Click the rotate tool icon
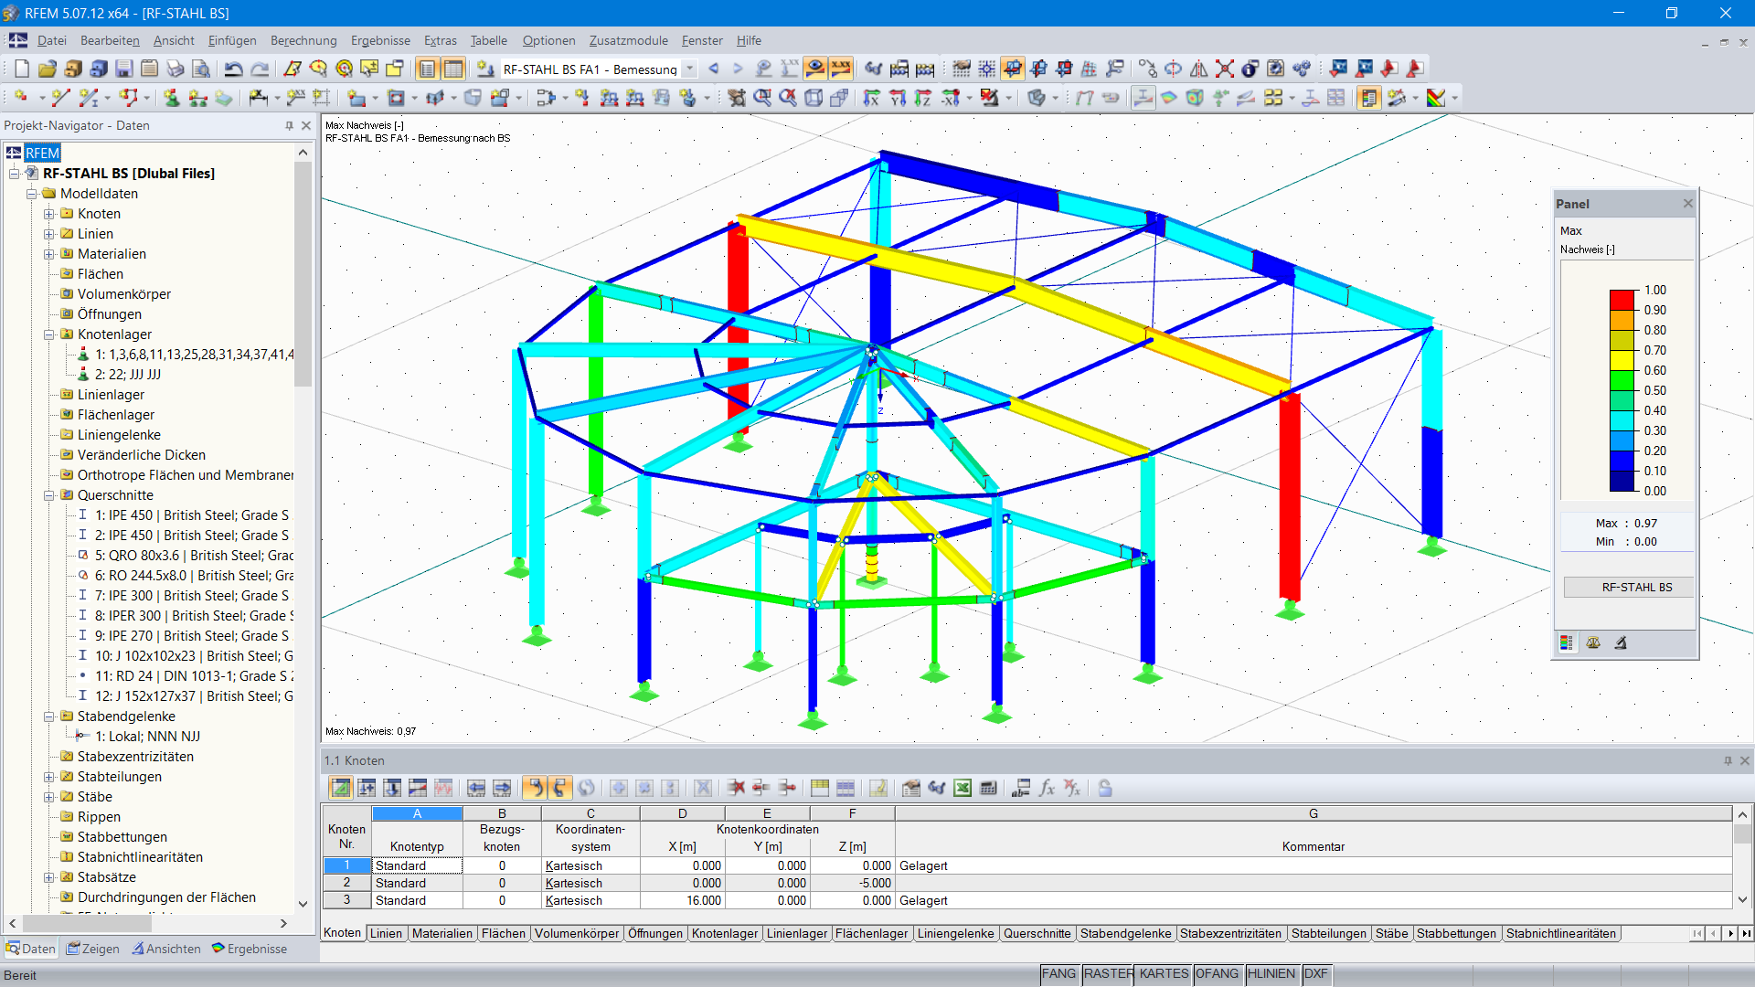Screen dimensions: 1755x987 pyautogui.click(x=1174, y=69)
